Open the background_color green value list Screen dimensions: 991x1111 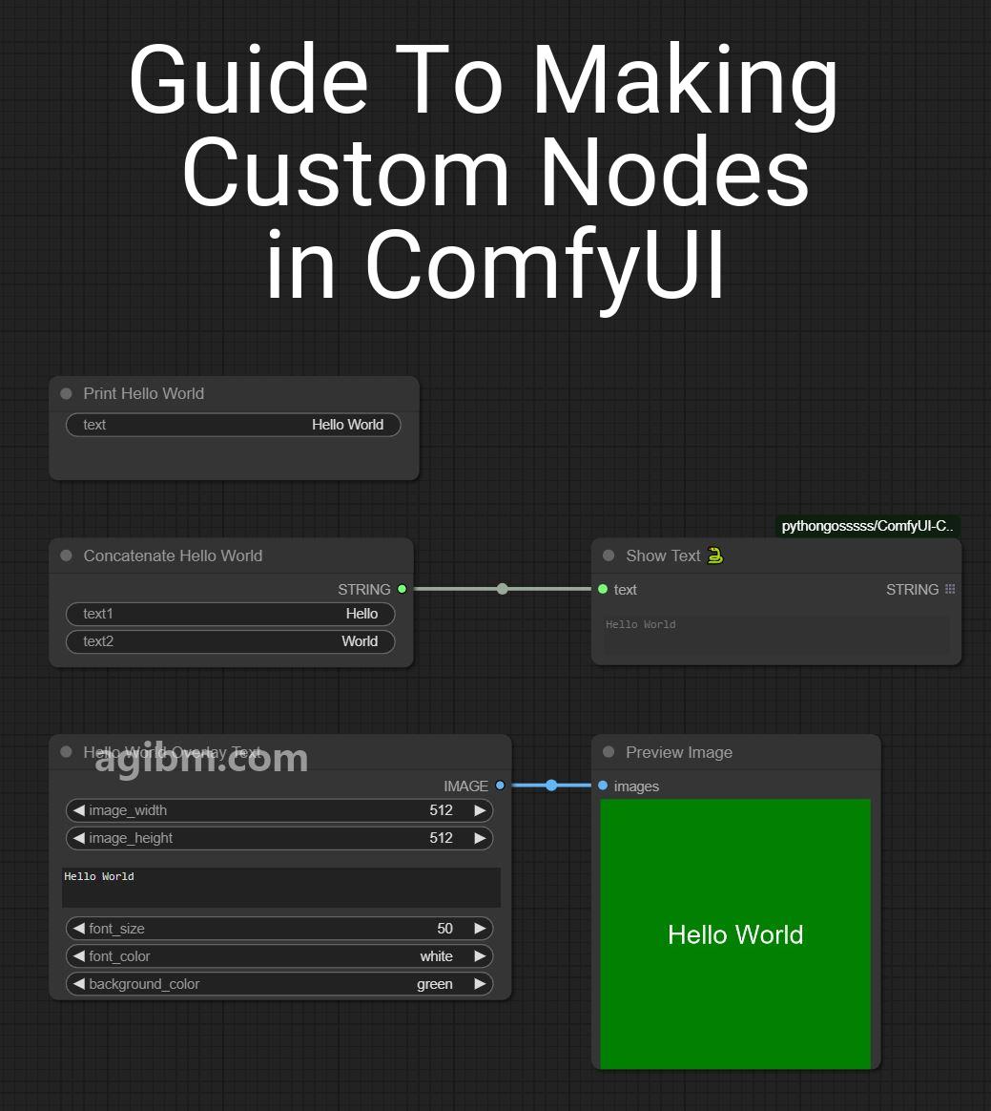[x=435, y=984]
